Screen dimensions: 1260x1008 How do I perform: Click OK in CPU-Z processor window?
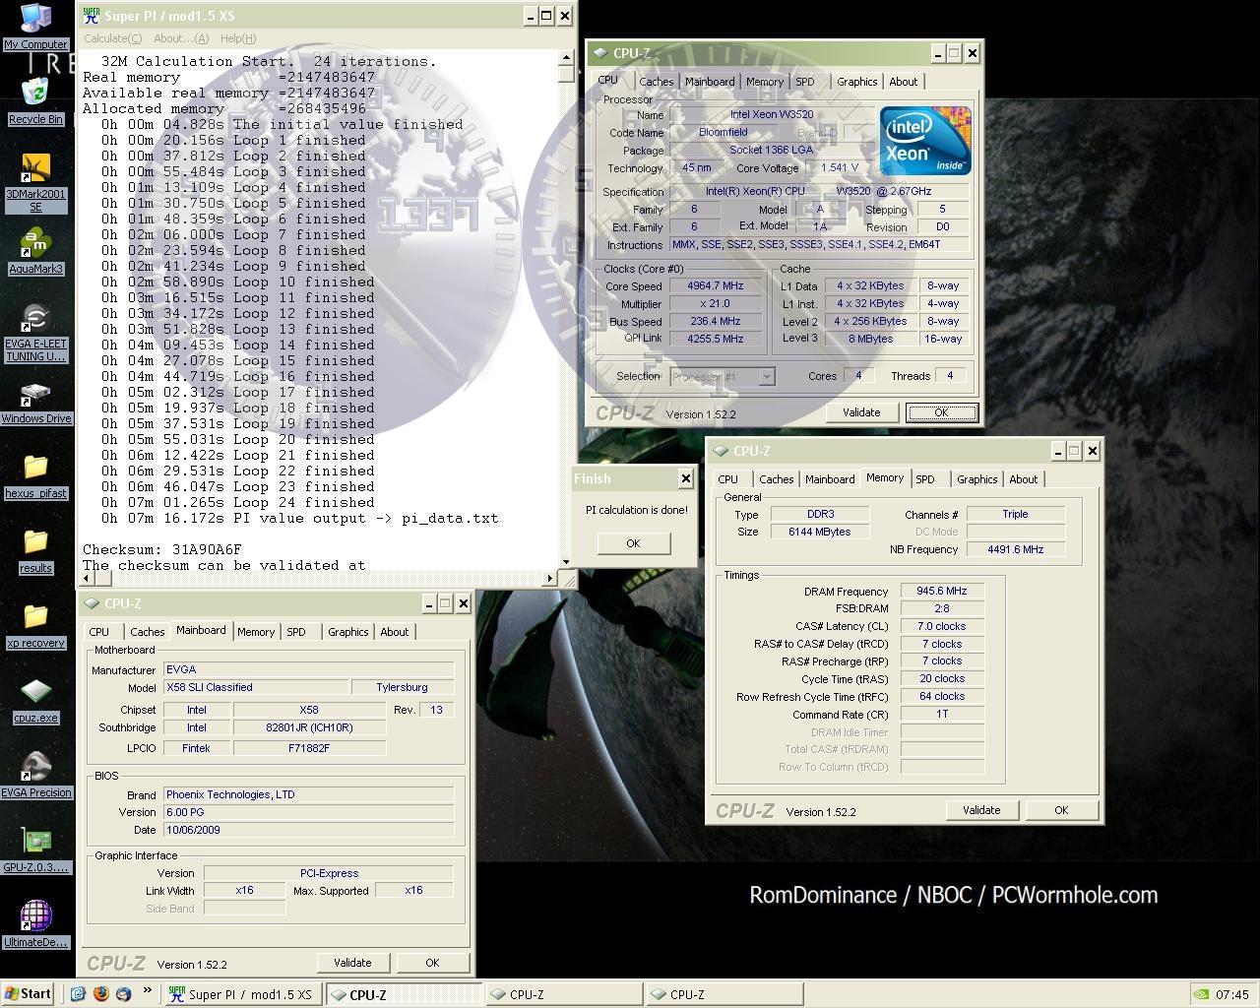tap(941, 412)
